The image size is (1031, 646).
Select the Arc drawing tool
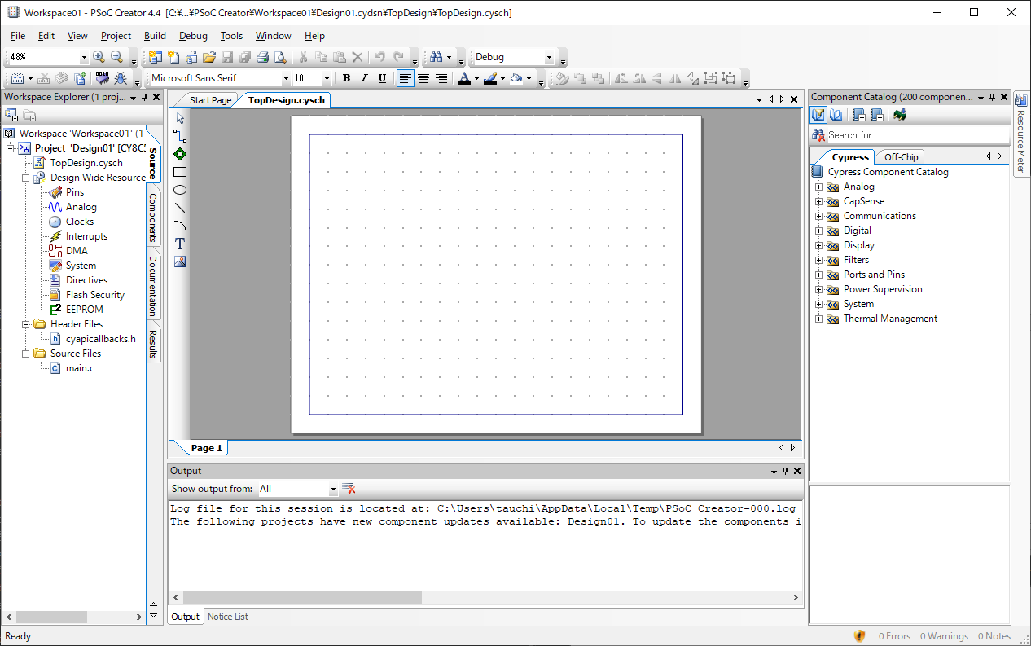coord(180,226)
